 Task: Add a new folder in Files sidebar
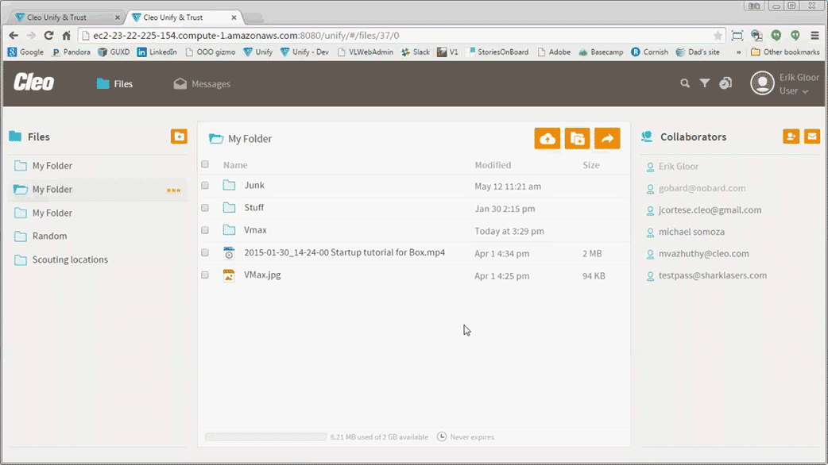tap(179, 136)
